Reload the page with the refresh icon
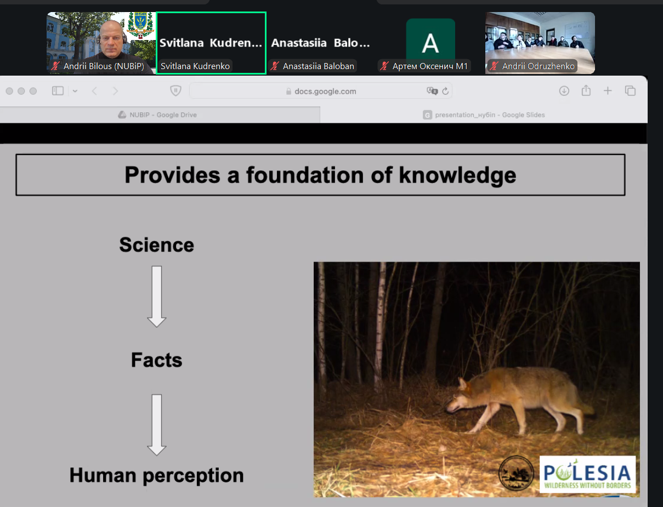 (445, 91)
